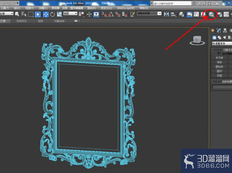Click the Help question mark icon
This screenshot has width=232, height=173.
(x=217, y=3)
